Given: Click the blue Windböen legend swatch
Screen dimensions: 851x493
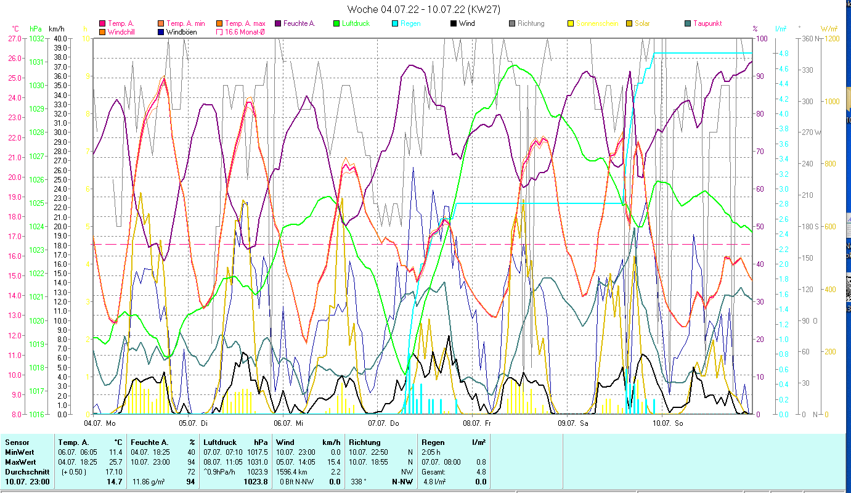Looking at the screenshot, I should click(161, 31).
